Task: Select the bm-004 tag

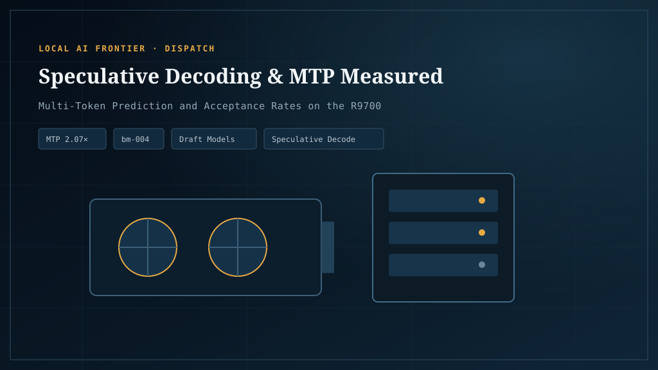Action: click(139, 139)
